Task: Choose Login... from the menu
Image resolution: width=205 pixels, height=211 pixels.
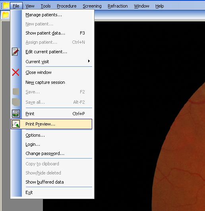Action: point(51,144)
